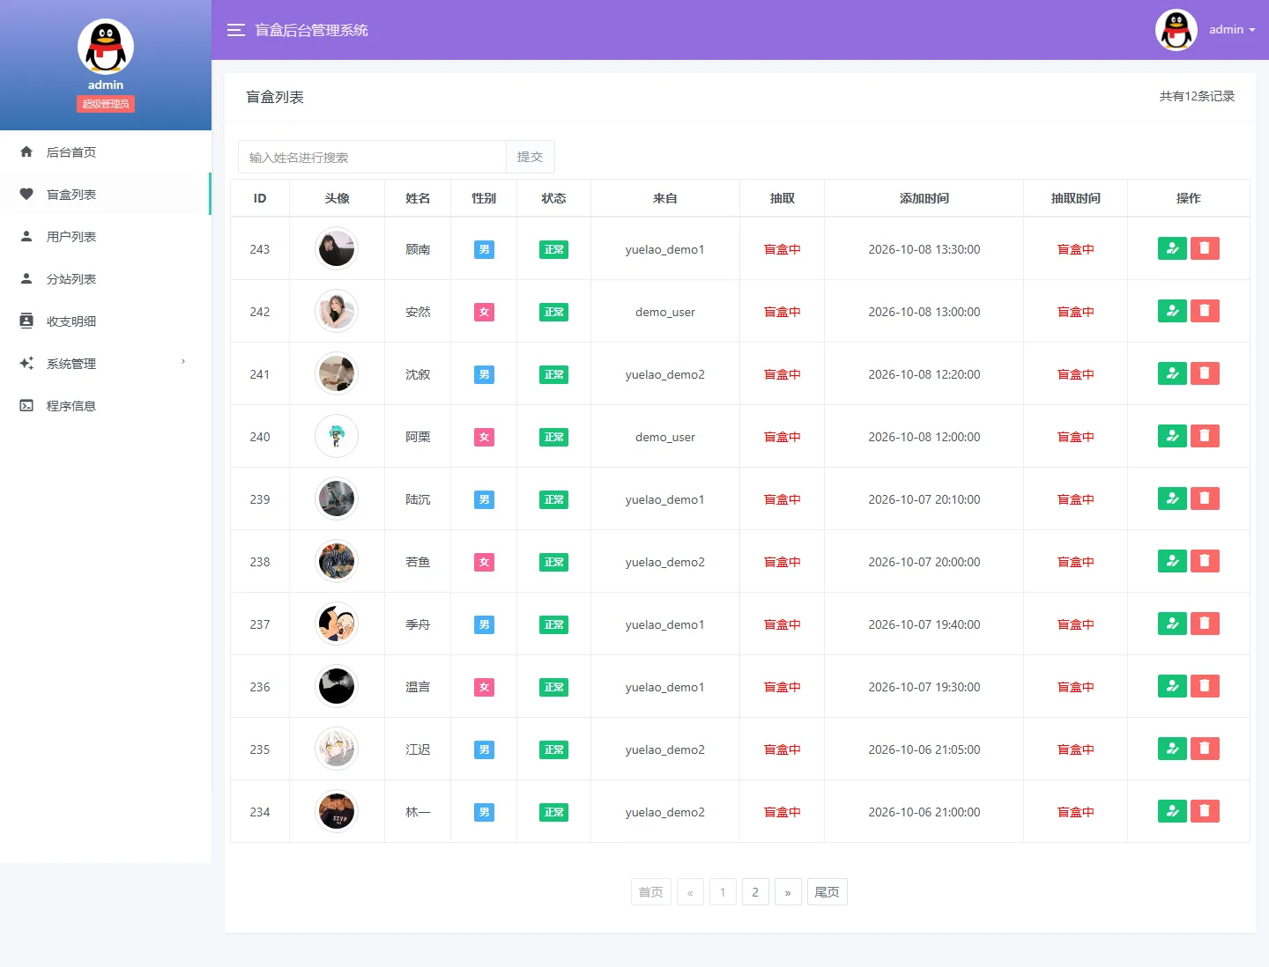Click the home icon beside 后台首页
The image size is (1269, 967).
[26, 151]
